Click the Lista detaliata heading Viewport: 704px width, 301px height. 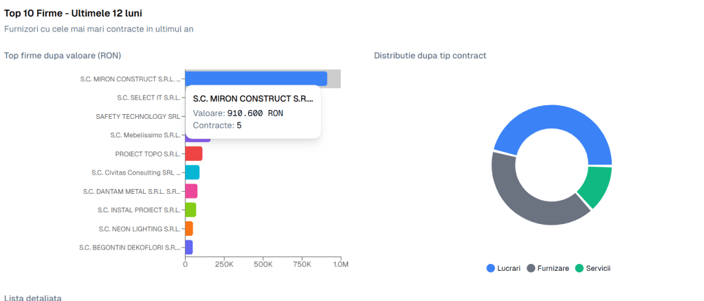pos(33,298)
